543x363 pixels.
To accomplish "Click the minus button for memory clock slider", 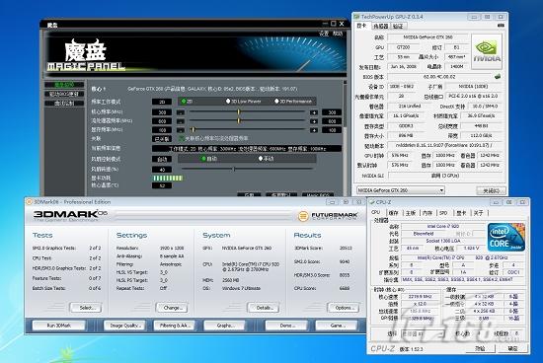I will tap(181, 130).
